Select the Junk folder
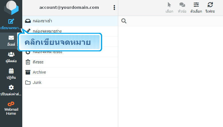The image size is (223, 127). 70,82
